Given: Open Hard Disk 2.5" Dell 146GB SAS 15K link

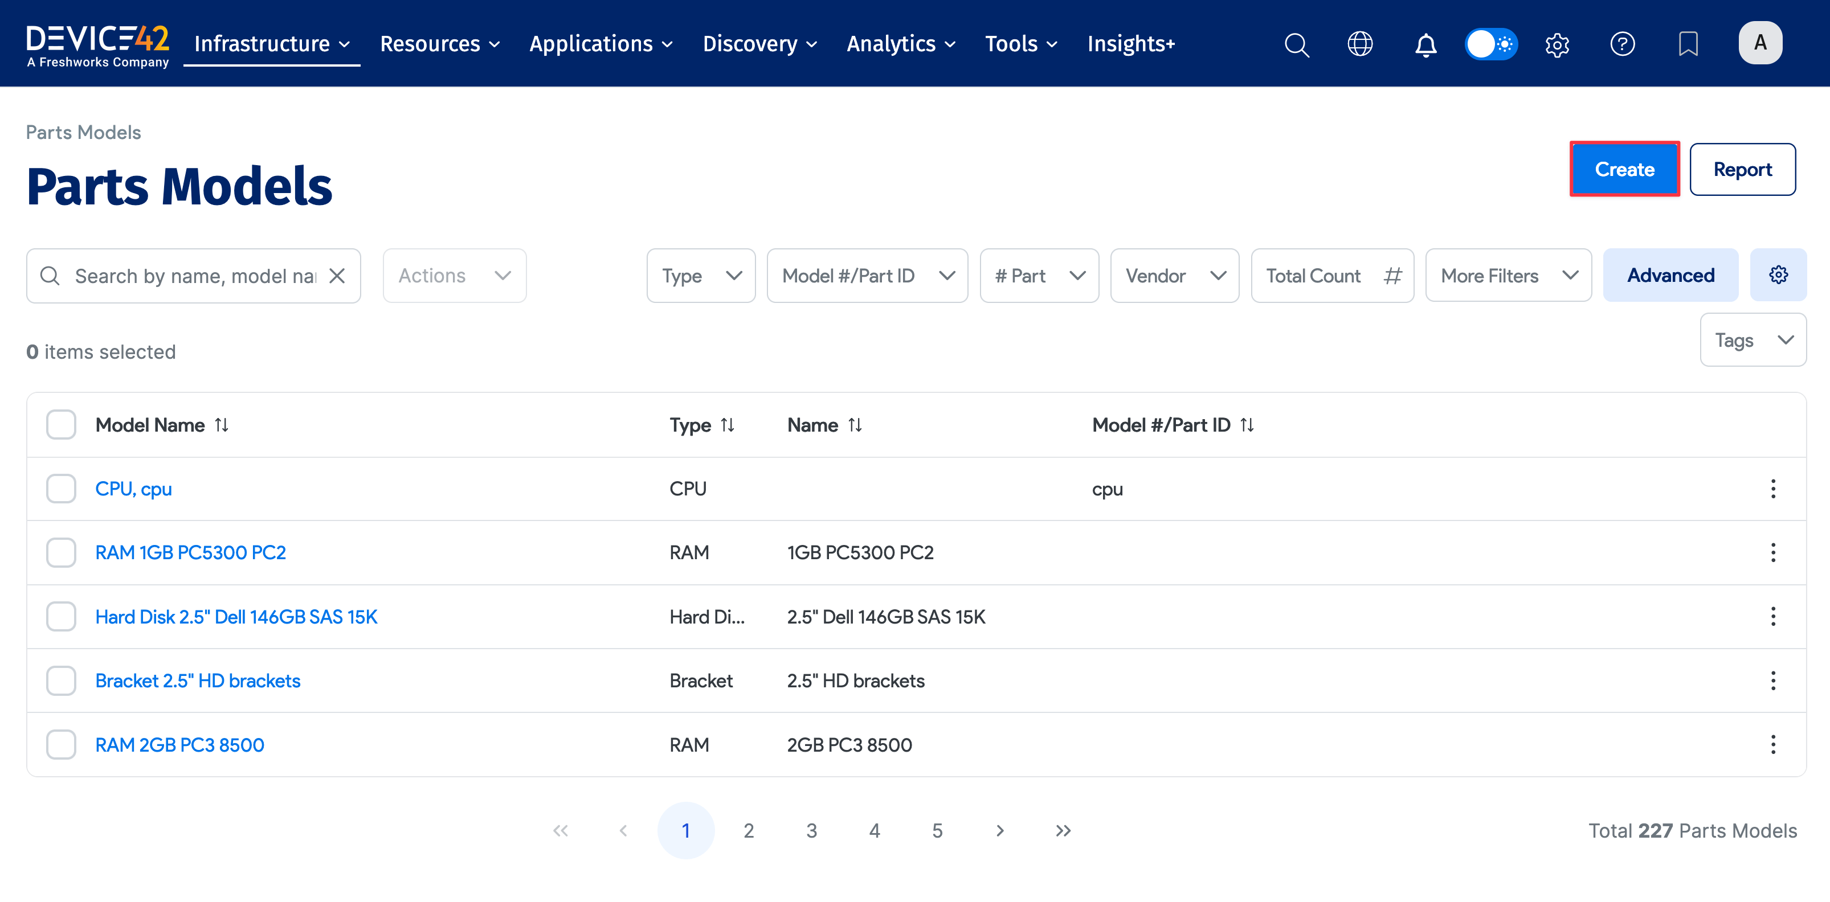Looking at the screenshot, I should click(236, 617).
